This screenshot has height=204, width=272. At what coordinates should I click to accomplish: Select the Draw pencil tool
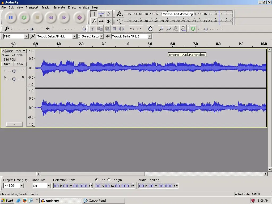pyautogui.click(x=108, y=14)
